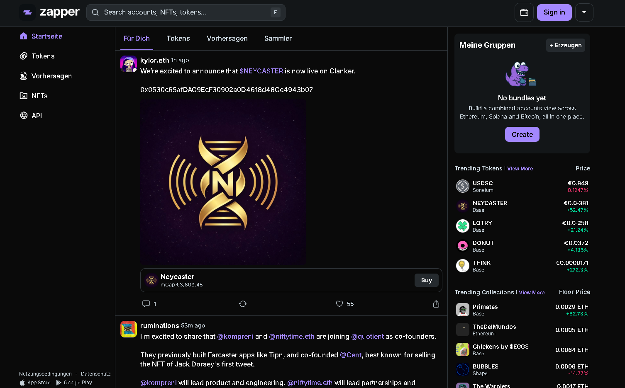Open Vorhersagen in the left sidebar

[51, 76]
